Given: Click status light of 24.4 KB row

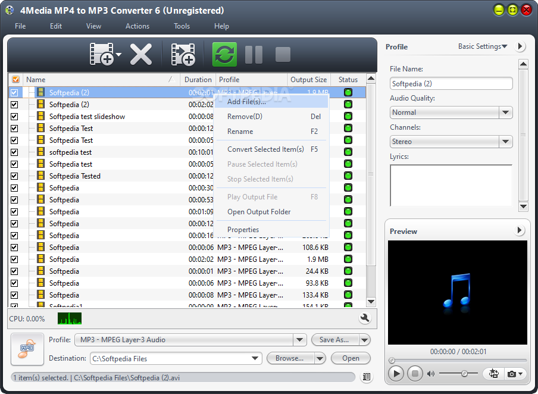Looking at the screenshot, I should (x=348, y=271).
